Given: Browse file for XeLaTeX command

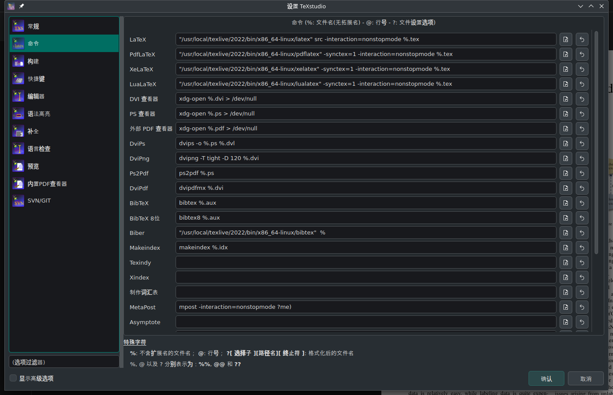Looking at the screenshot, I should (566, 69).
